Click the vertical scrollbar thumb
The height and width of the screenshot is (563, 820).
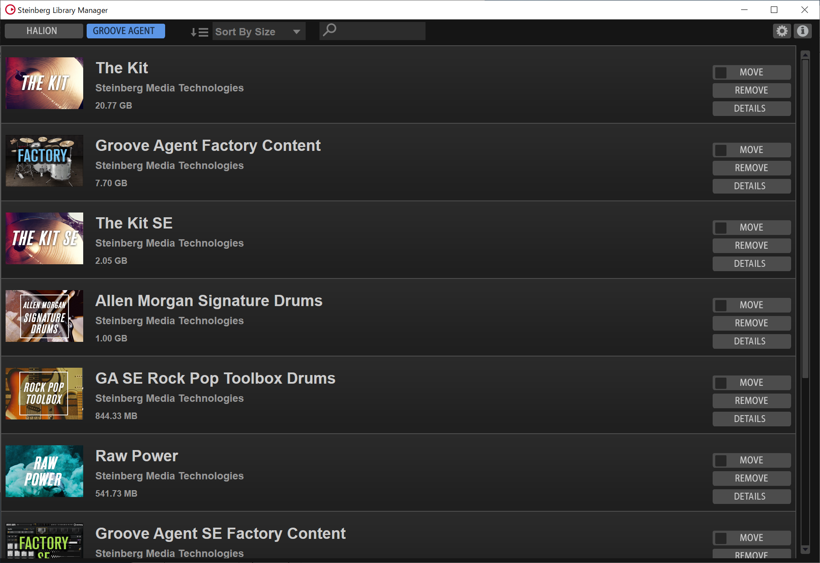805,219
